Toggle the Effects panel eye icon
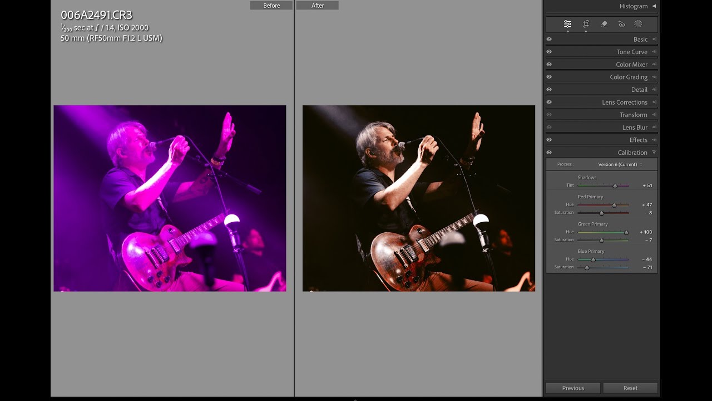 tap(549, 140)
